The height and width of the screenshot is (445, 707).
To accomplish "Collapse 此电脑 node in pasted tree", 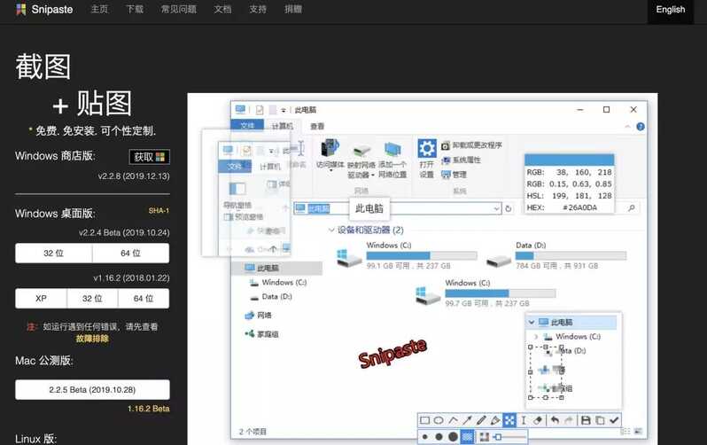I will click(532, 323).
